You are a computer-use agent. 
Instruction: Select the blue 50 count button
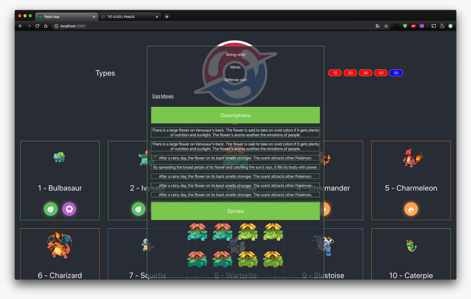point(396,73)
